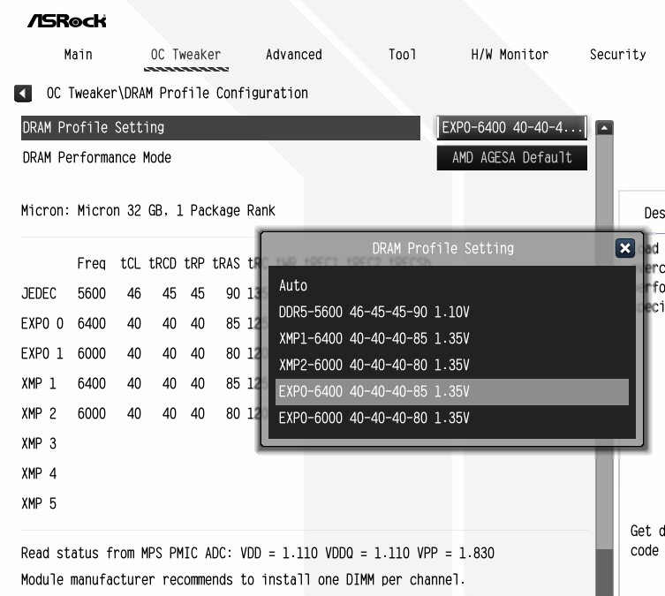Click the XMP 5 row label

39,503
